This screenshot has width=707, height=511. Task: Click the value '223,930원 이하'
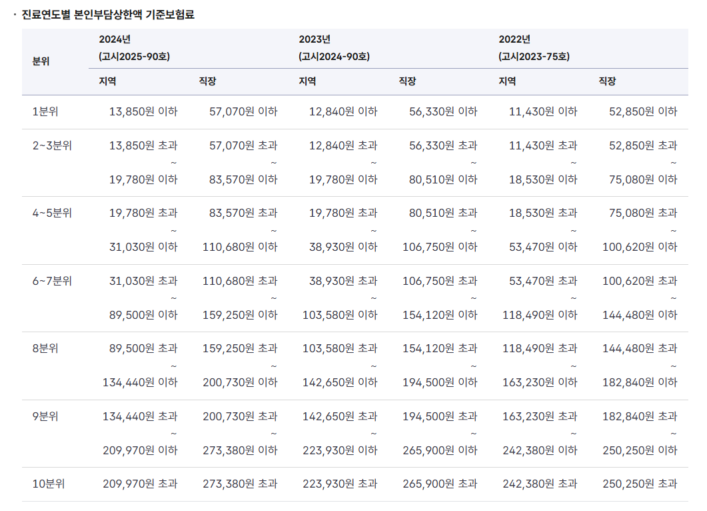340,450
